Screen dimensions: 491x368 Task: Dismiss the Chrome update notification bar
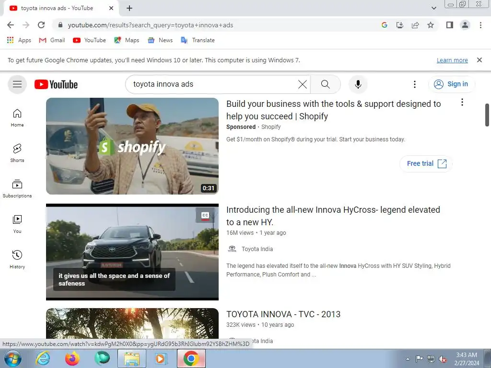479,60
